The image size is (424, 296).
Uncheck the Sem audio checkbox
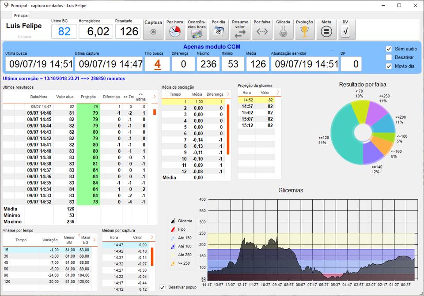pyautogui.click(x=389, y=49)
